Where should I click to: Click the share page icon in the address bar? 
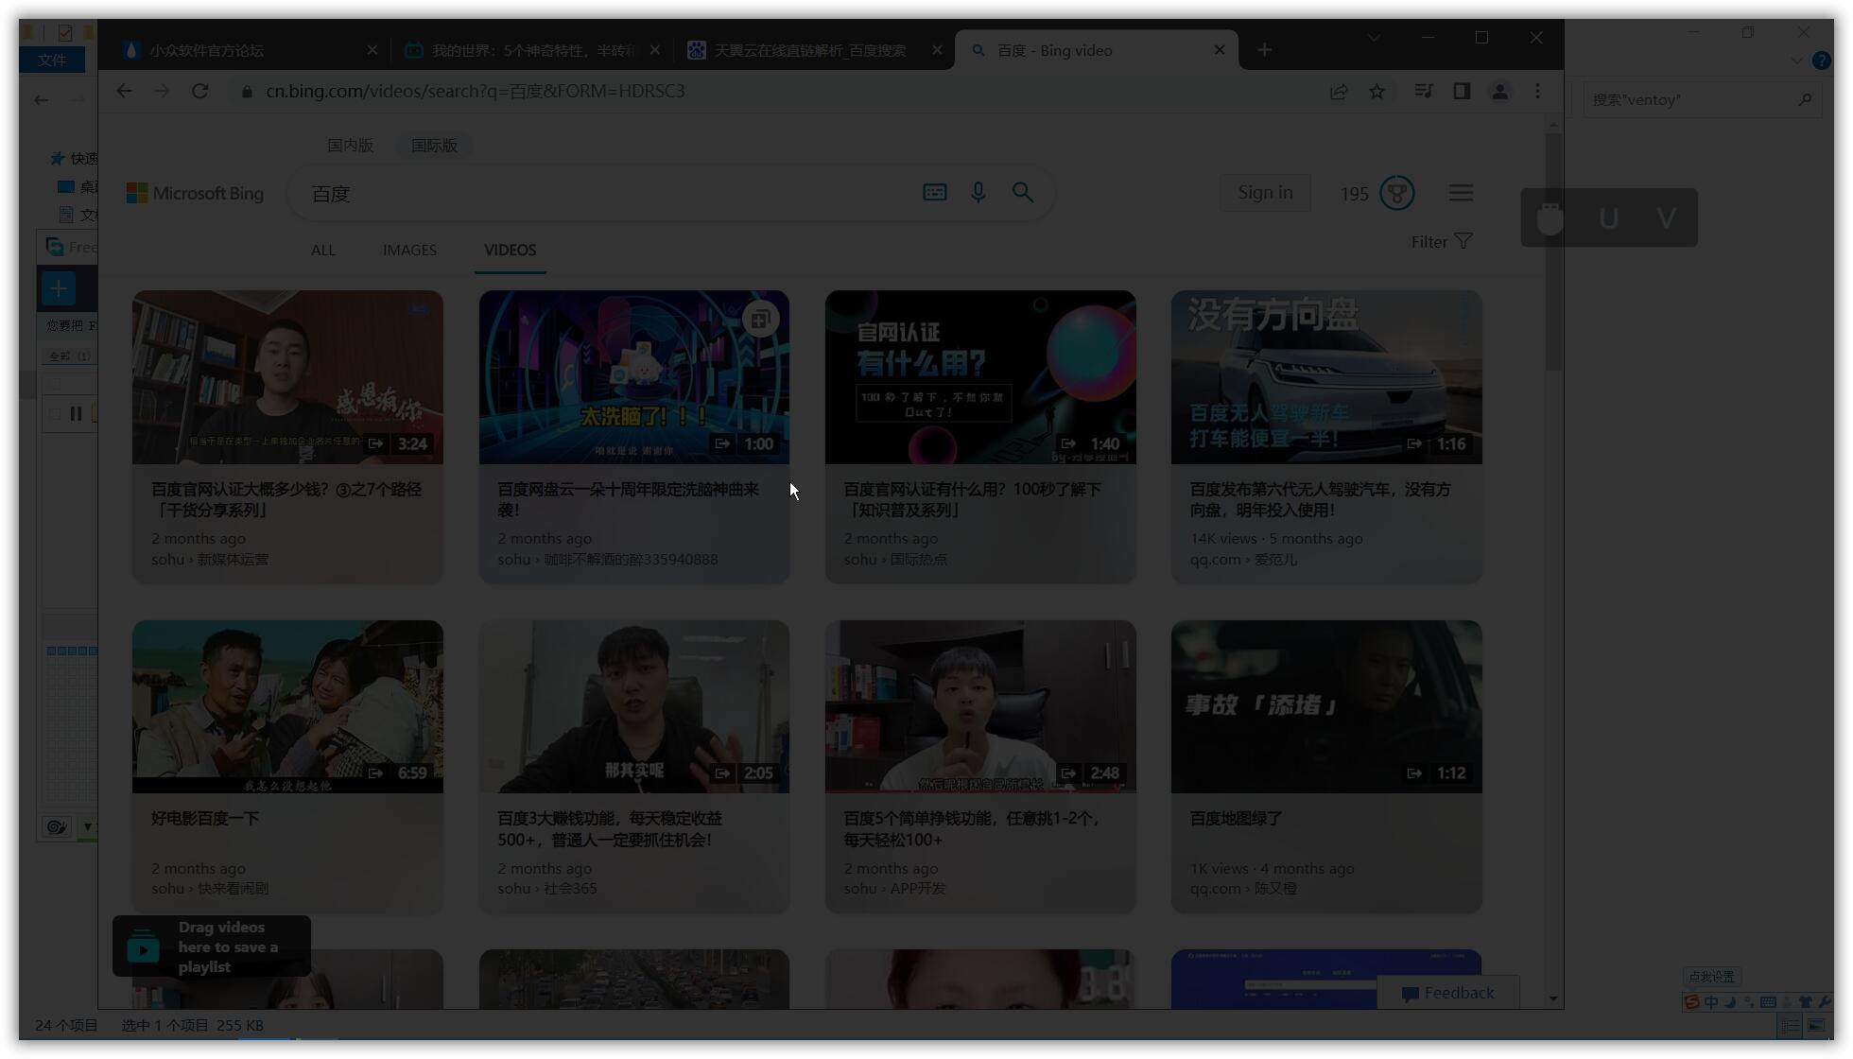pyautogui.click(x=1339, y=92)
